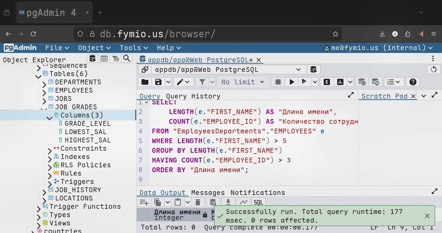Click the Graph Visualiser icon

point(243,202)
